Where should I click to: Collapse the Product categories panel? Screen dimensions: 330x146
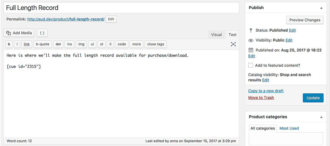tap(321, 117)
